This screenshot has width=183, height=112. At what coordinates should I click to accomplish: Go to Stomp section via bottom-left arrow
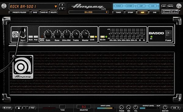click(x=7, y=108)
